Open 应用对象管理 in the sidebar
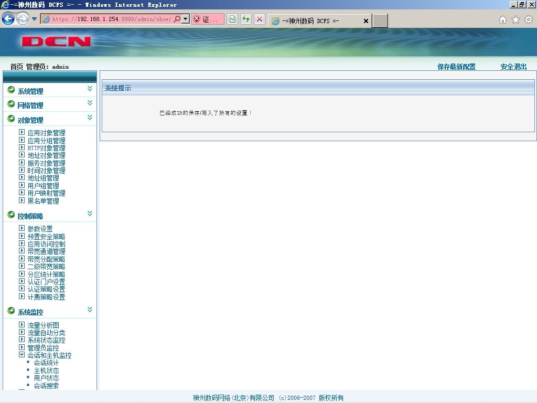The width and height of the screenshot is (537, 403). (x=46, y=133)
